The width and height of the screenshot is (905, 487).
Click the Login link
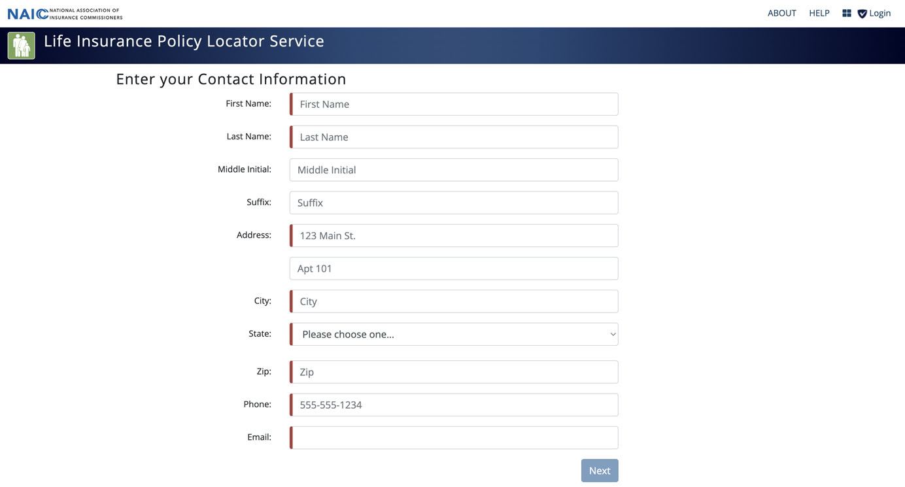(x=879, y=13)
